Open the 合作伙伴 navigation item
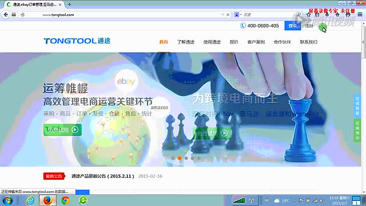This screenshot has height=206, width=366. 283,42
